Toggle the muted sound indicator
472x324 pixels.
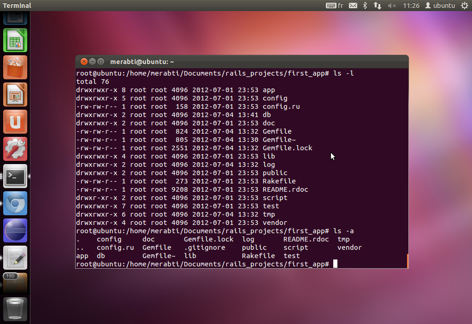click(392, 6)
